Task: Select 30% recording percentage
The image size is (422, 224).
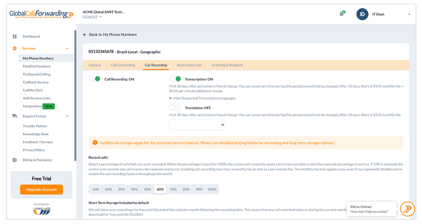Action: (121, 189)
